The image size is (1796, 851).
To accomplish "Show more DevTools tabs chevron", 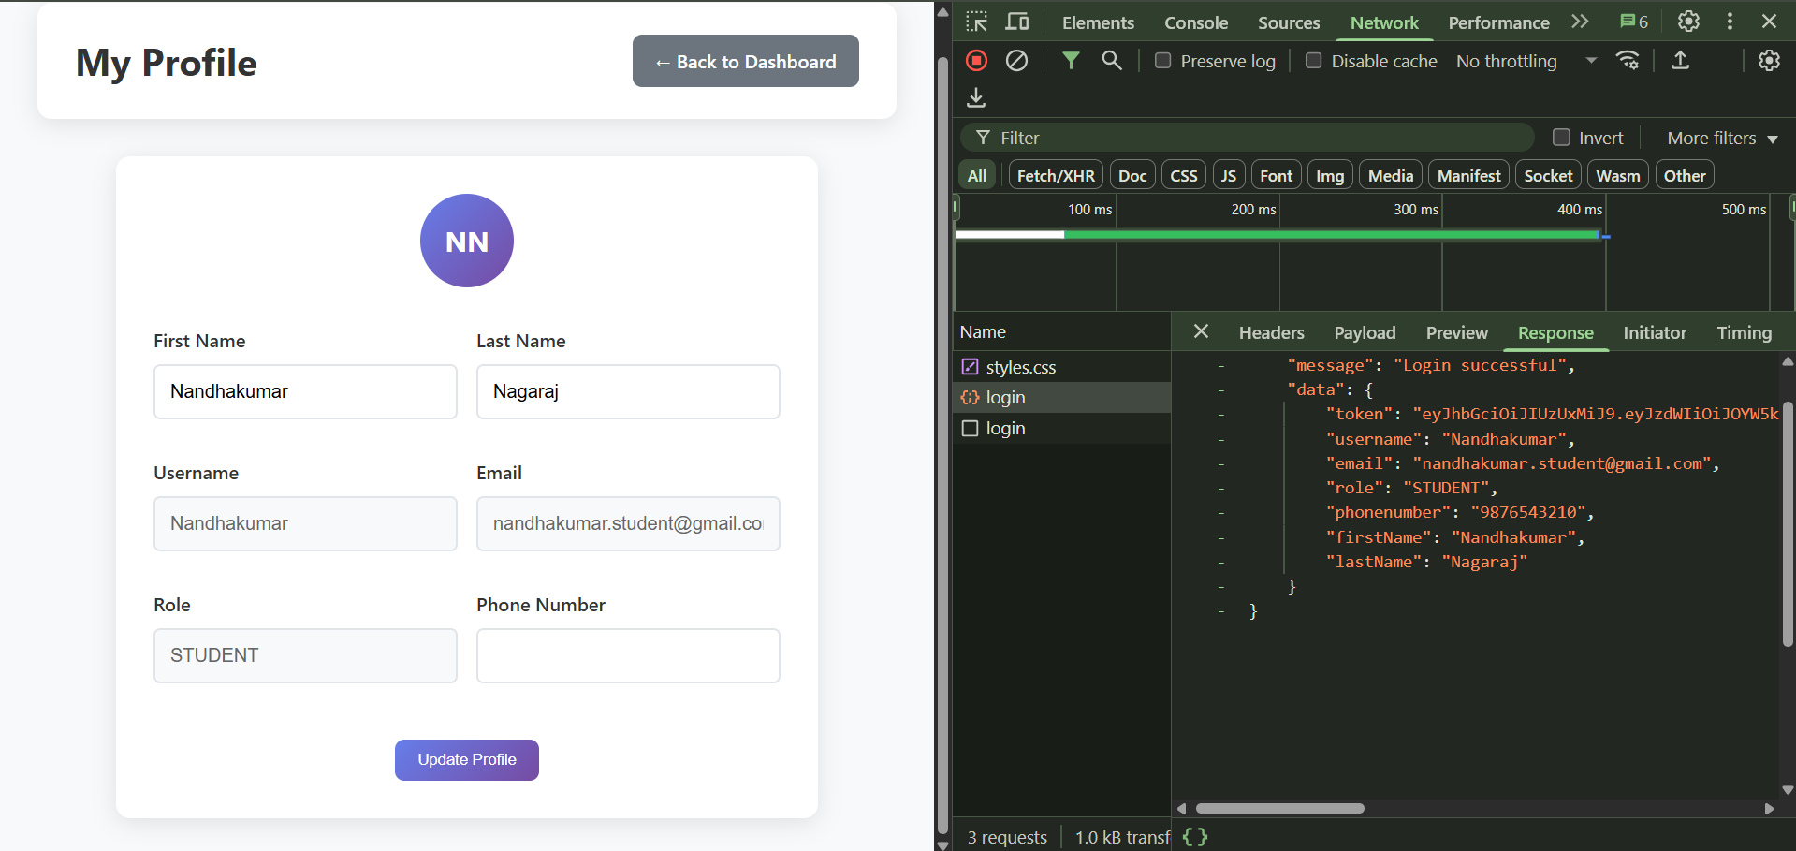I will (1581, 22).
